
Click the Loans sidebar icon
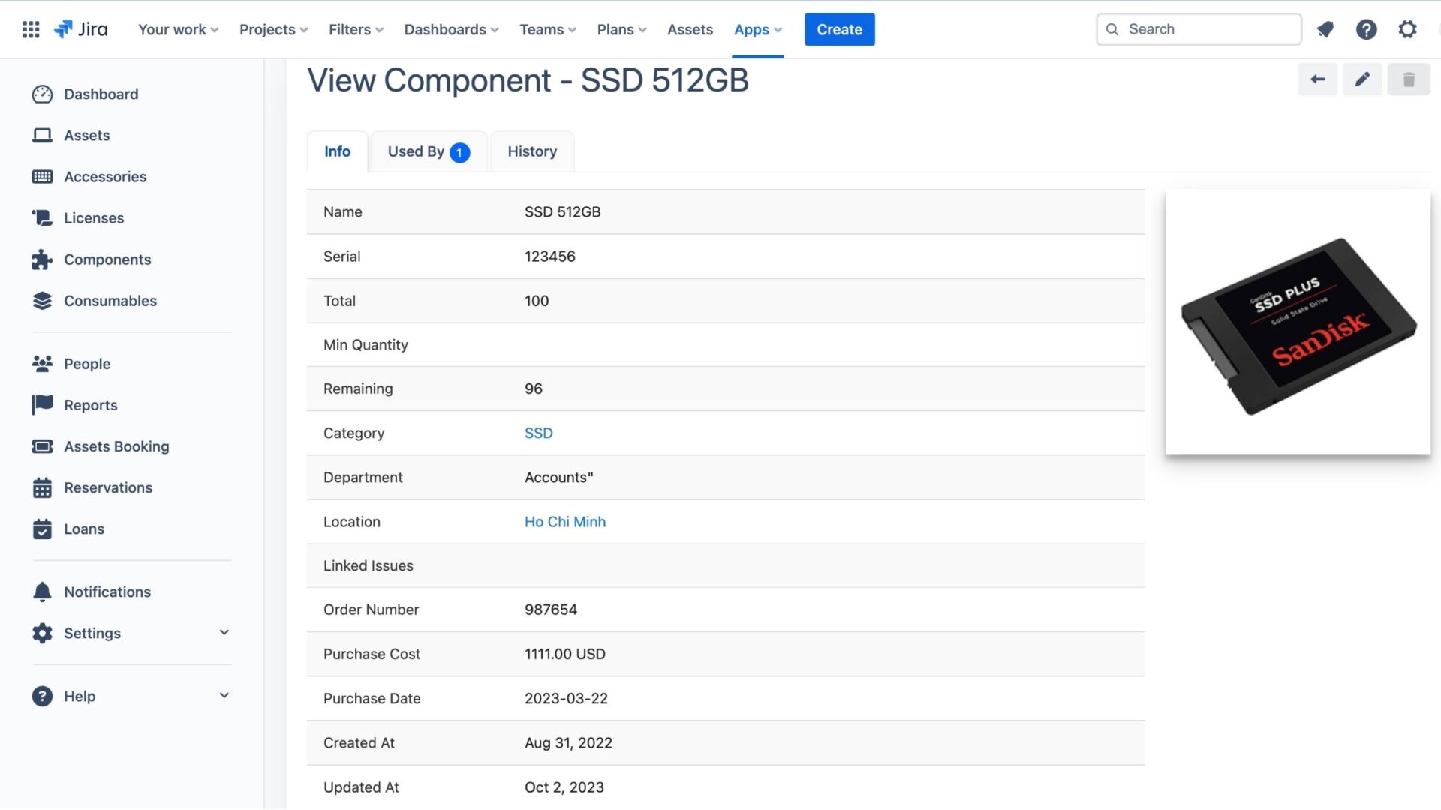pyautogui.click(x=41, y=528)
